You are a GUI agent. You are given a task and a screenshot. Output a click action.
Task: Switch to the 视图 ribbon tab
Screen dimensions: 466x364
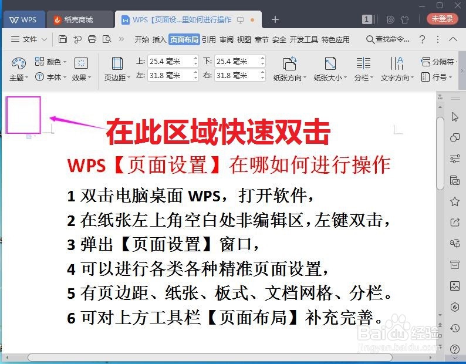coord(244,39)
